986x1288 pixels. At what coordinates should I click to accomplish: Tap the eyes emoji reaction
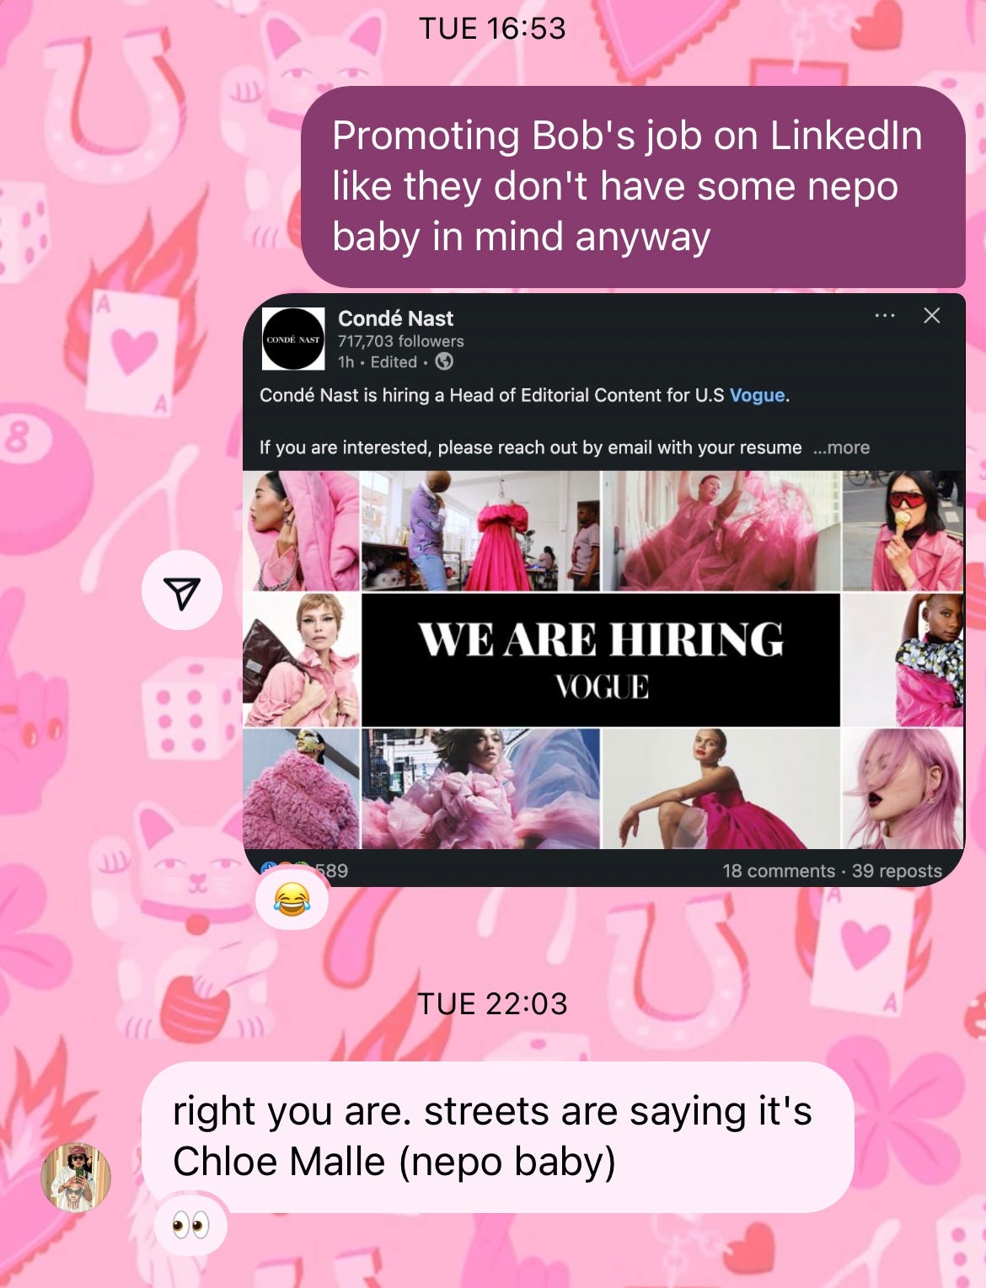(x=191, y=1226)
